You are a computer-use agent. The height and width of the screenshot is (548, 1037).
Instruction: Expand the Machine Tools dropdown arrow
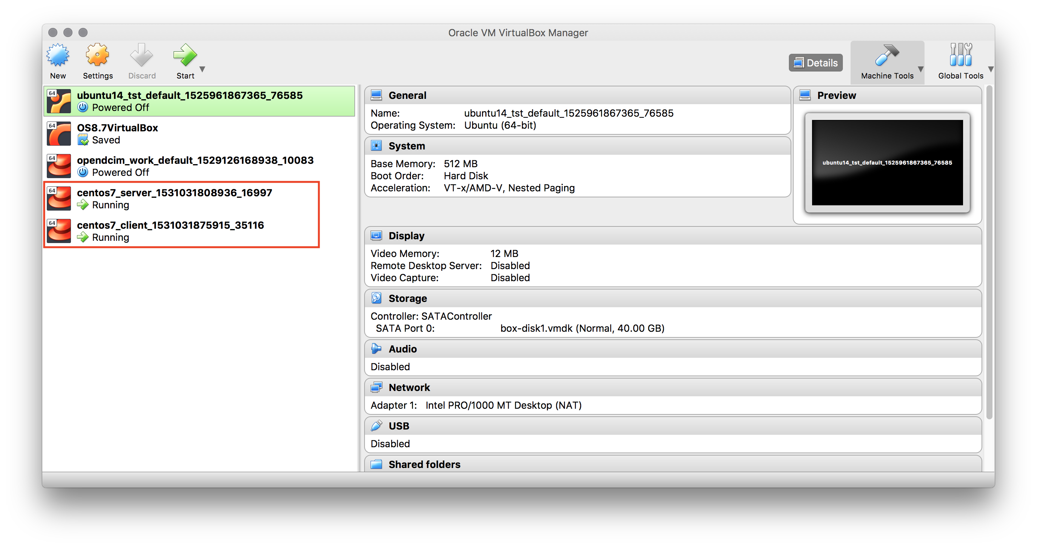tap(920, 69)
